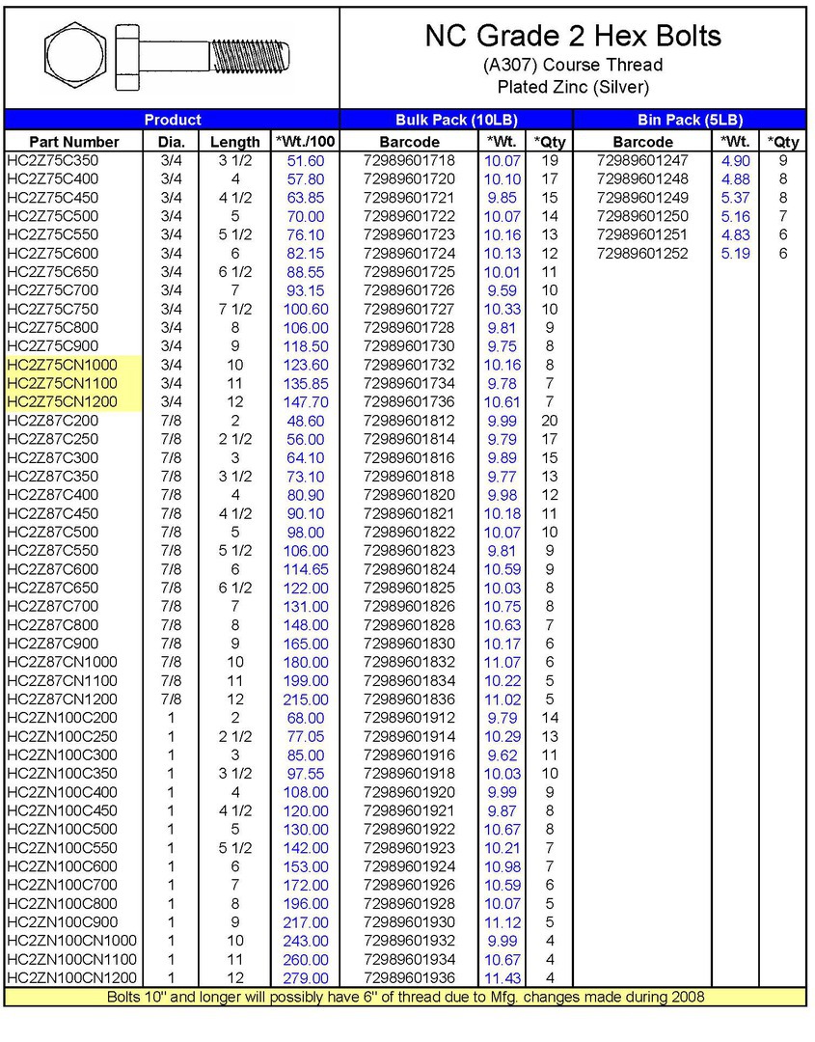Click the NC Grade 2 Hex Bolts title
The image size is (815, 1042).
tap(572, 37)
